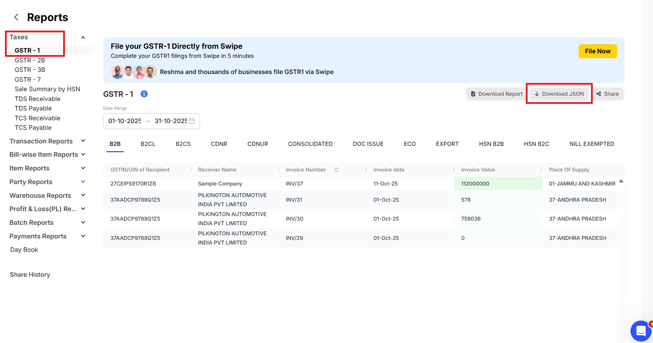Click the back arrow beside Reports
The width and height of the screenshot is (653, 343).
16,17
